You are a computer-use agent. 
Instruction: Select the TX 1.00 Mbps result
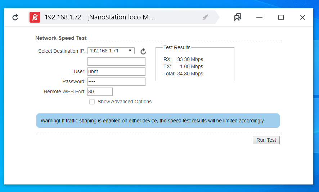[183, 66]
